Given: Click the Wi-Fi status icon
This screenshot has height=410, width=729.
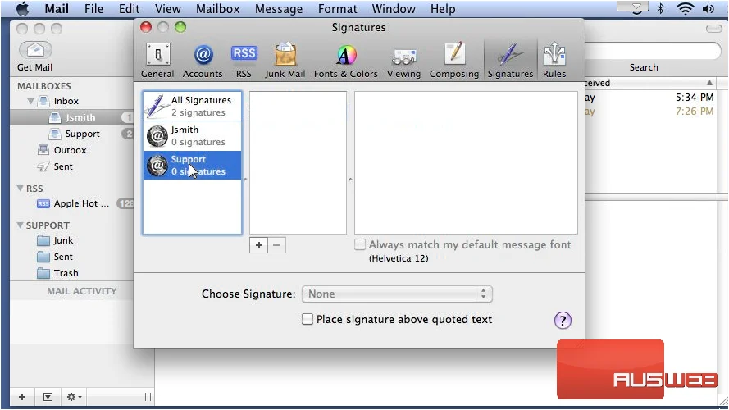Looking at the screenshot, I should [x=685, y=8].
